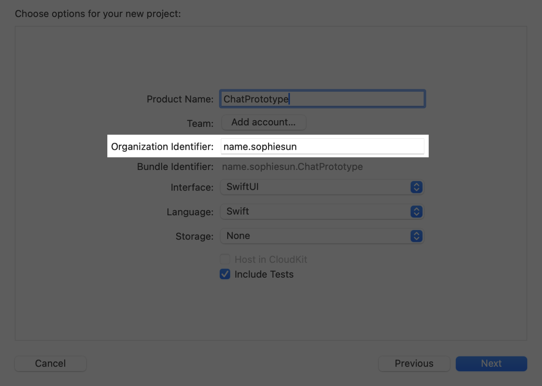The image size is (542, 386).
Task: Click the Language popup chevron arrows icon
Action: (416, 212)
